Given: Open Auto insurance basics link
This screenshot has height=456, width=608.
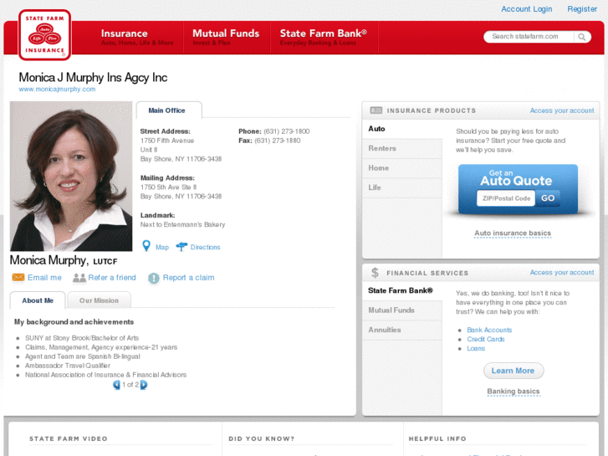Looking at the screenshot, I should [x=513, y=233].
